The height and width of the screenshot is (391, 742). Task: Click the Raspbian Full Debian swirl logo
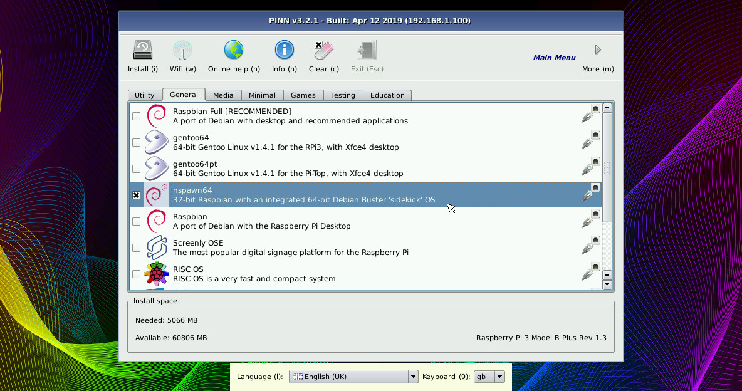pyautogui.click(x=156, y=115)
